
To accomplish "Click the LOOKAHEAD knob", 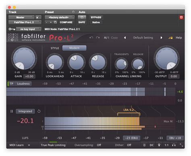I will tap(55, 62).
